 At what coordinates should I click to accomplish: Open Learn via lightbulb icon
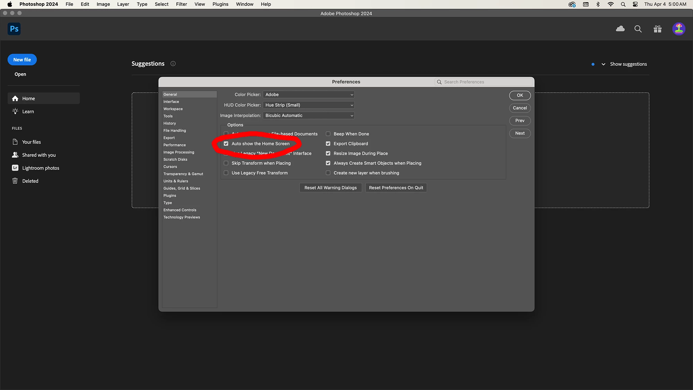pos(15,111)
